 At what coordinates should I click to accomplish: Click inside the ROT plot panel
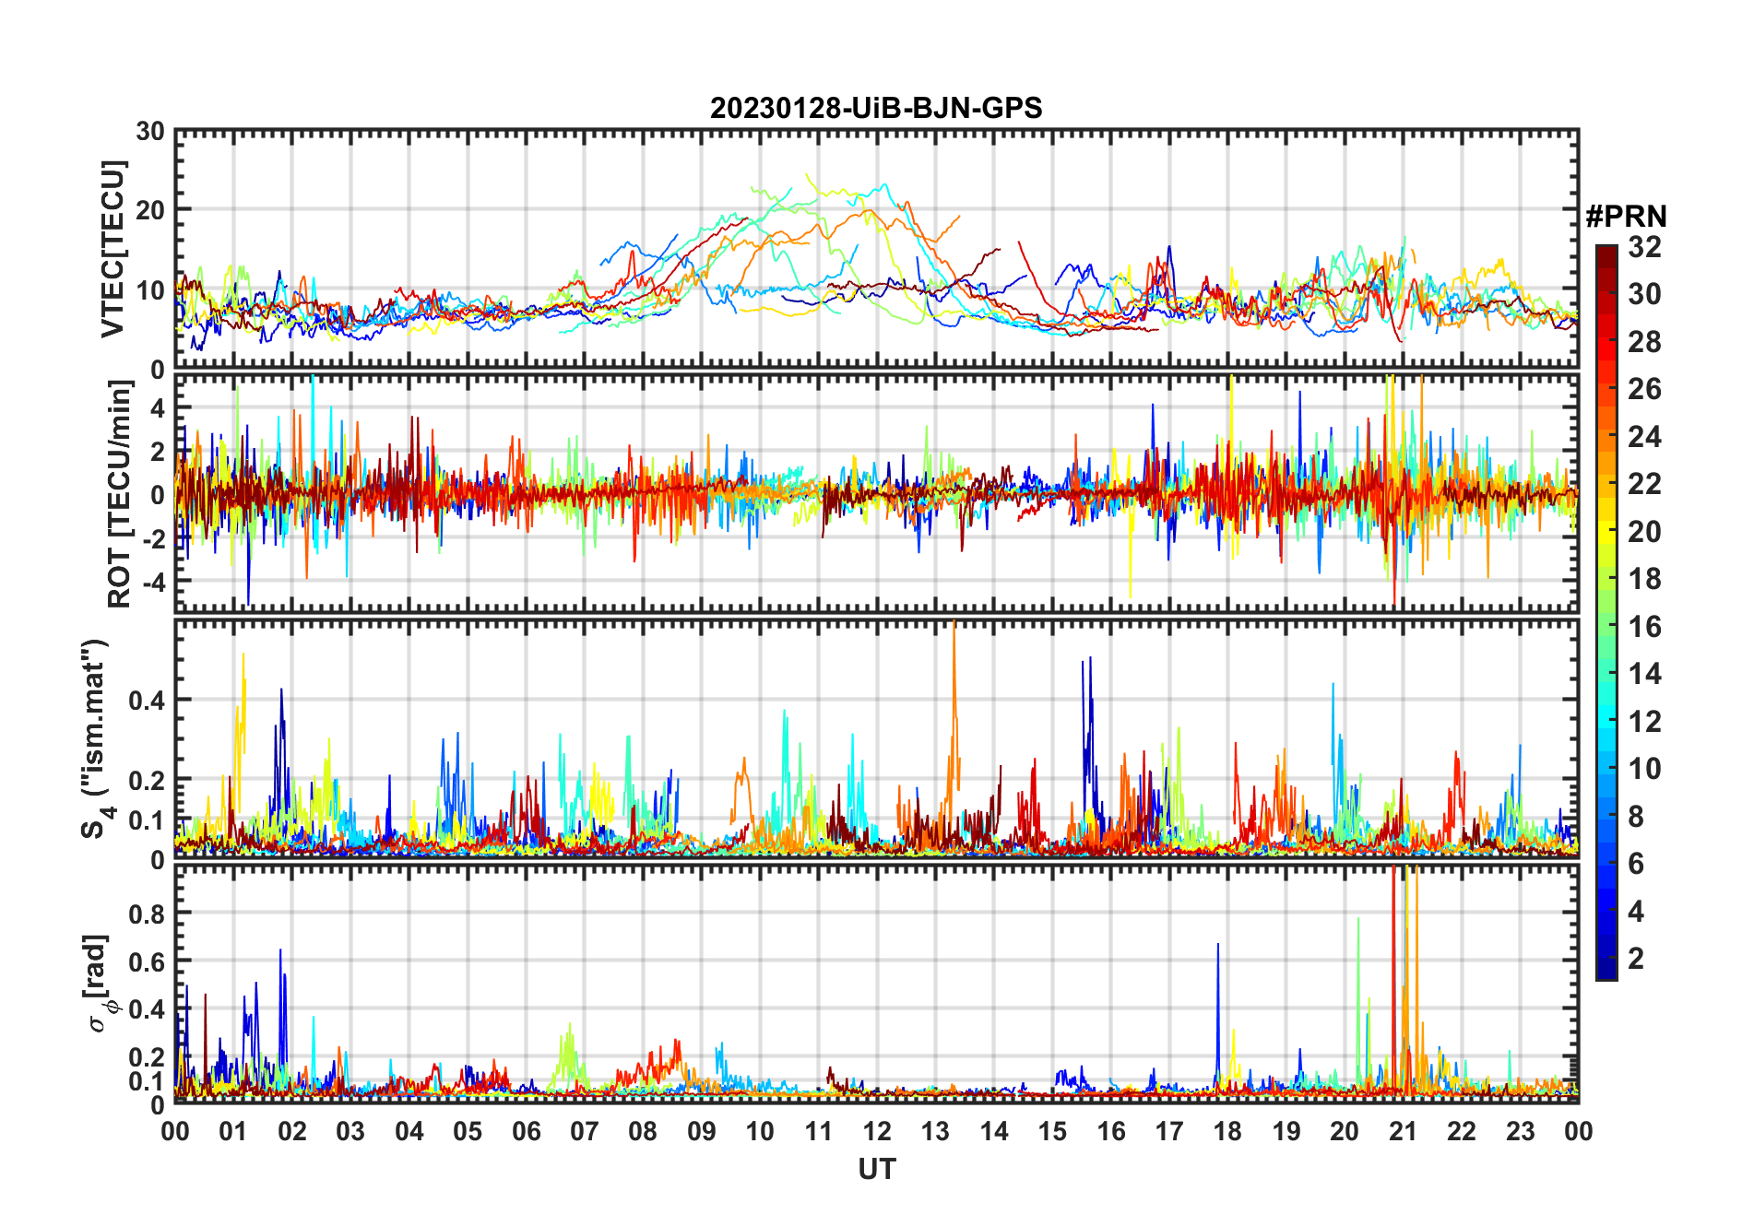tap(877, 493)
